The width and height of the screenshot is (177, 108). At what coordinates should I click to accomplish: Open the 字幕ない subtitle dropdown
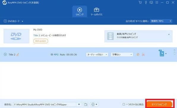[x=122, y=55]
